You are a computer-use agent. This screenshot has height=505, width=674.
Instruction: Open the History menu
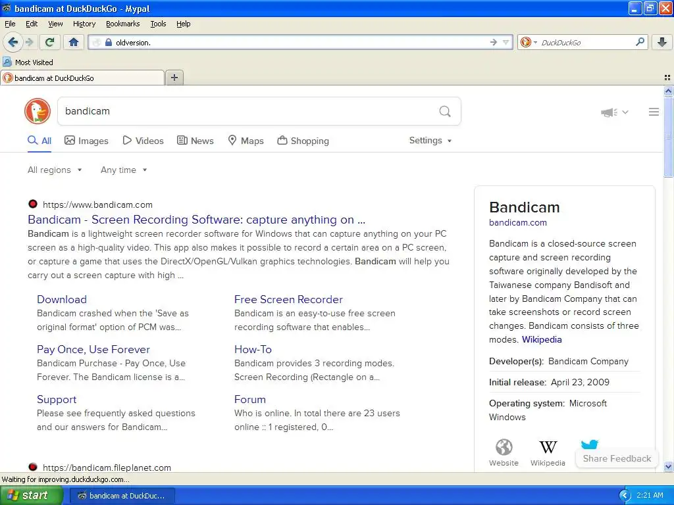[84, 24]
